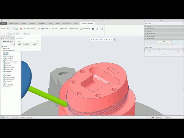This screenshot has height=138, width=184.
Task: Adjust the Display Speed slider handle
Action: click(159, 49)
